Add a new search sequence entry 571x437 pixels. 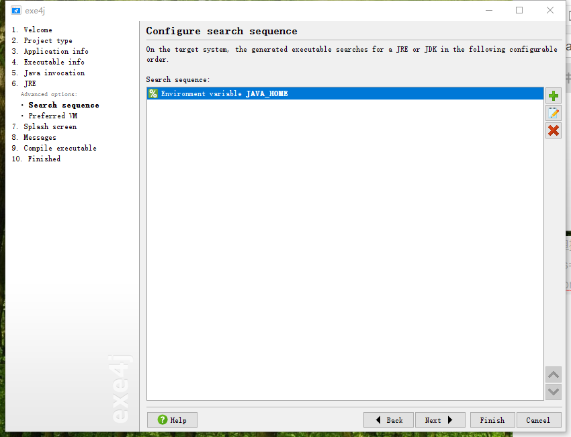(553, 96)
